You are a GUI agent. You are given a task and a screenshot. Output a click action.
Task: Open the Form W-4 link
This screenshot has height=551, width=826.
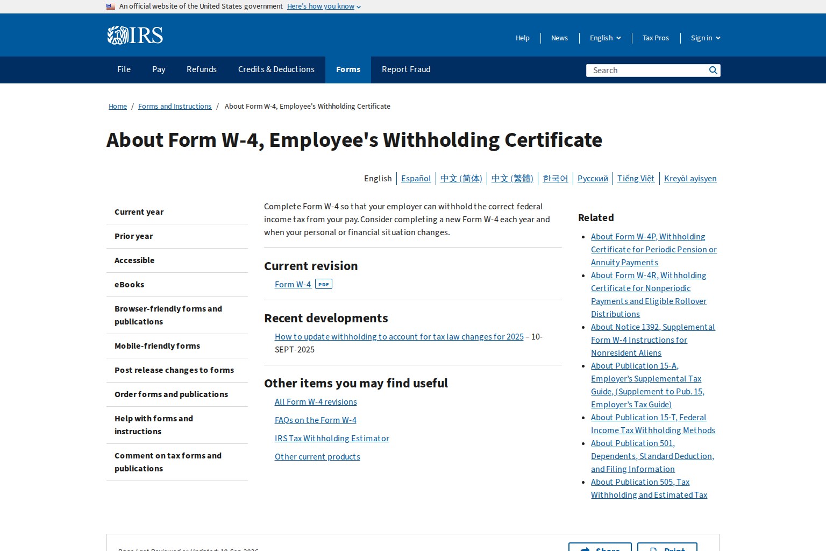click(293, 285)
